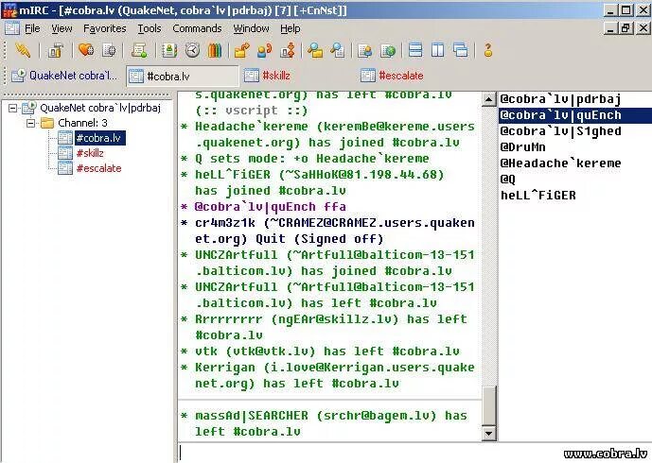Click the chat scrollbar thumb

coord(488,405)
